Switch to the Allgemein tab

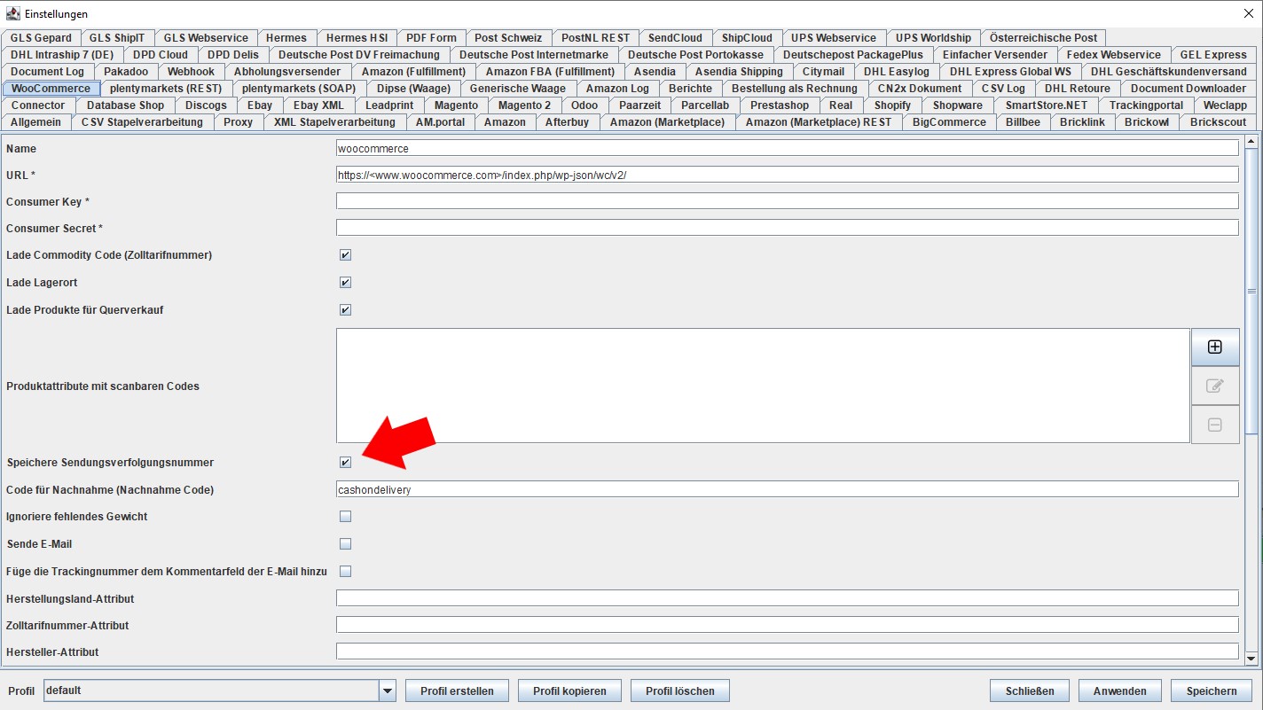(36, 122)
